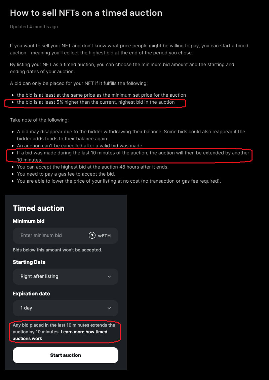Image resolution: width=269 pixels, height=380 pixels.
Task: Click the "Timed auction" panel heading
Action: point(39,208)
